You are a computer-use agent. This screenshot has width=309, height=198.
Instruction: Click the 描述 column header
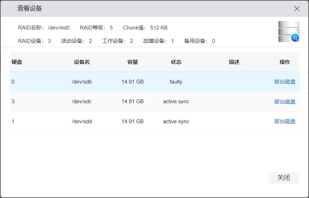[x=234, y=62]
